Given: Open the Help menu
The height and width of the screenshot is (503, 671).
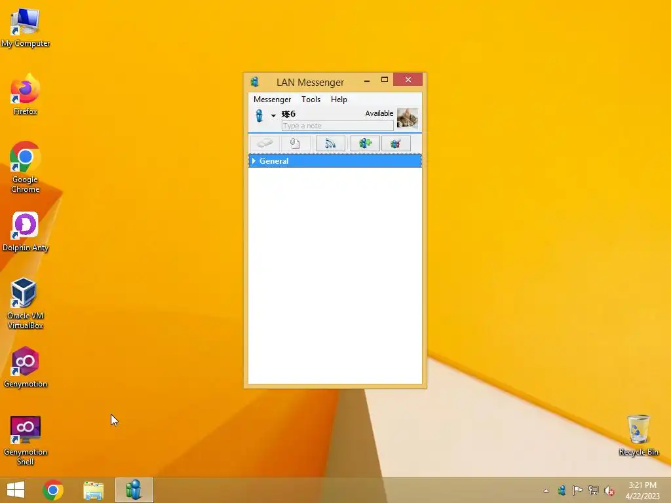Looking at the screenshot, I should [x=339, y=100].
